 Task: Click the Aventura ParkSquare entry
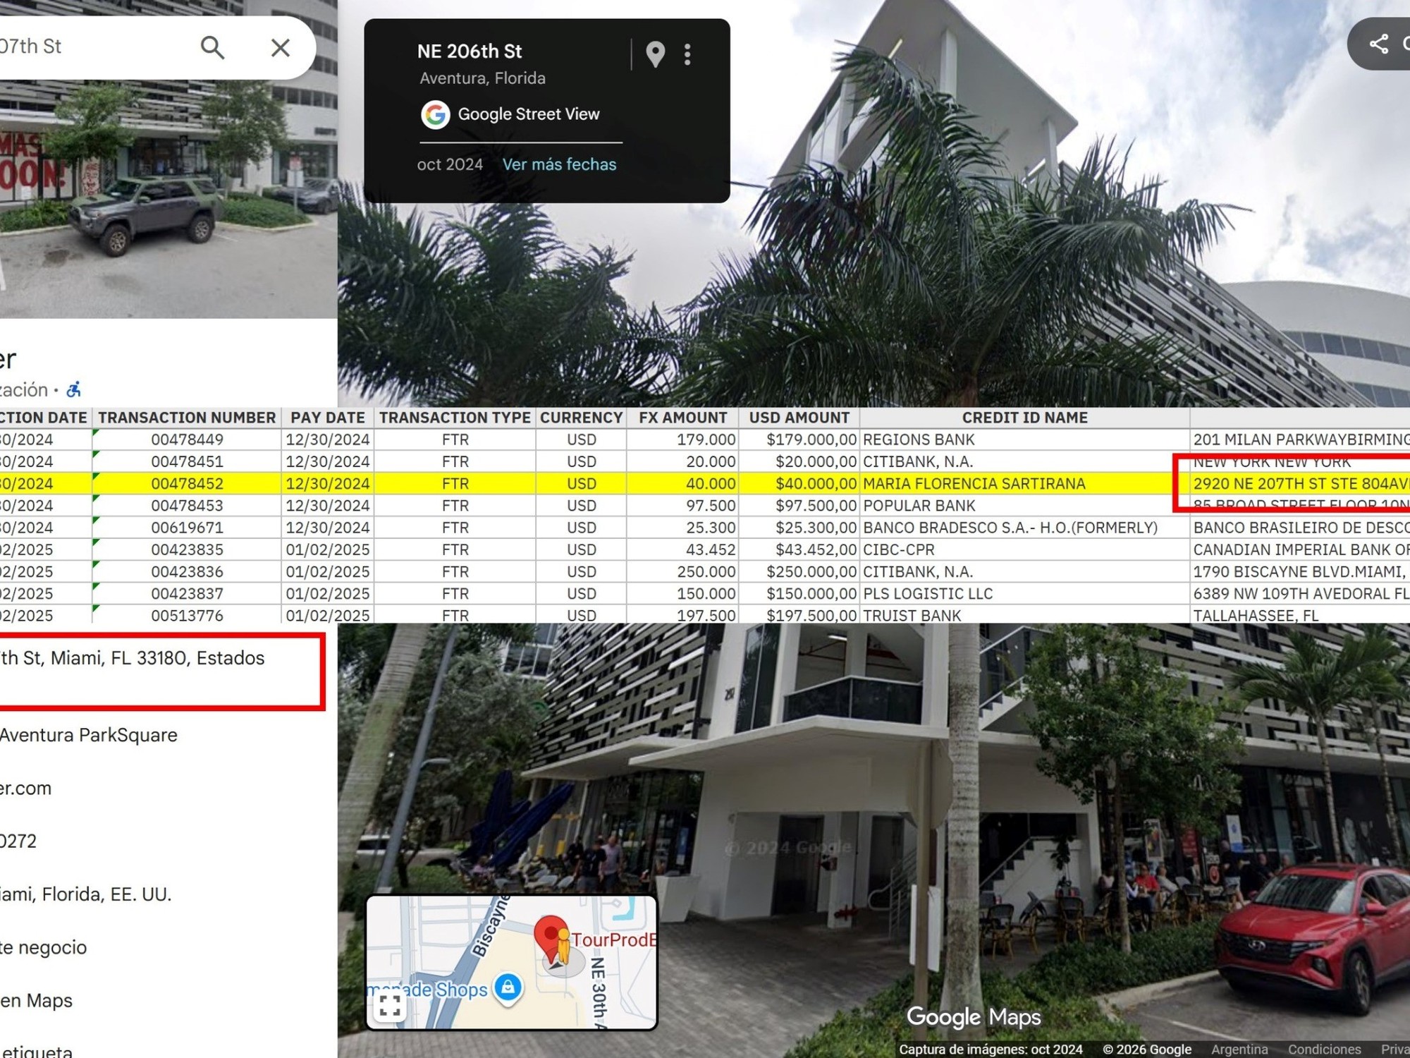point(89,735)
